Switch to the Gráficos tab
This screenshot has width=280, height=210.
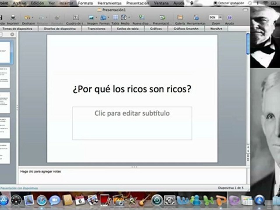pyautogui.click(x=156, y=29)
